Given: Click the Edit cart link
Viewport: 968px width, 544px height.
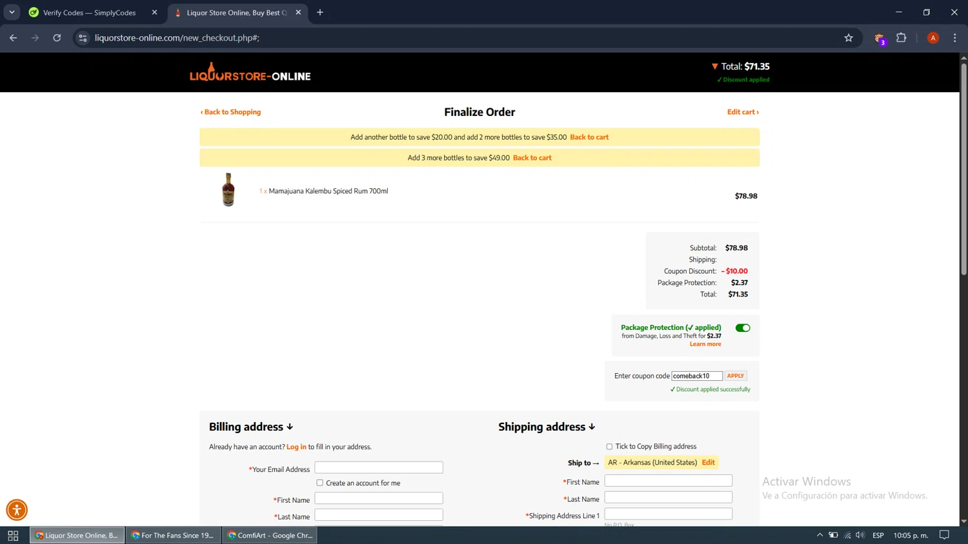Looking at the screenshot, I should 743,112.
